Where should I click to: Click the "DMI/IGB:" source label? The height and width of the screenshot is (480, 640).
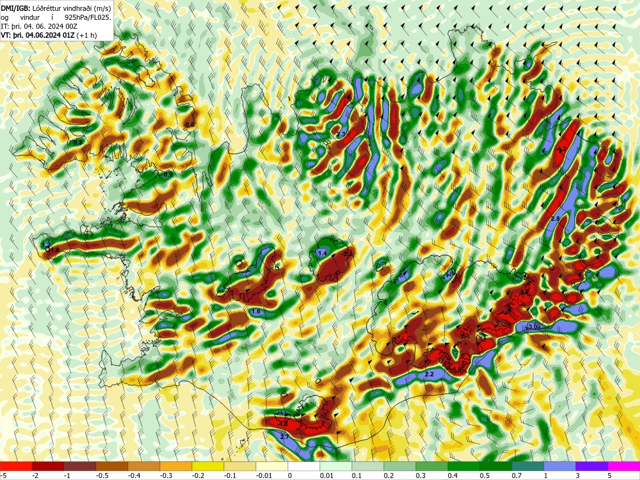(x=15, y=8)
